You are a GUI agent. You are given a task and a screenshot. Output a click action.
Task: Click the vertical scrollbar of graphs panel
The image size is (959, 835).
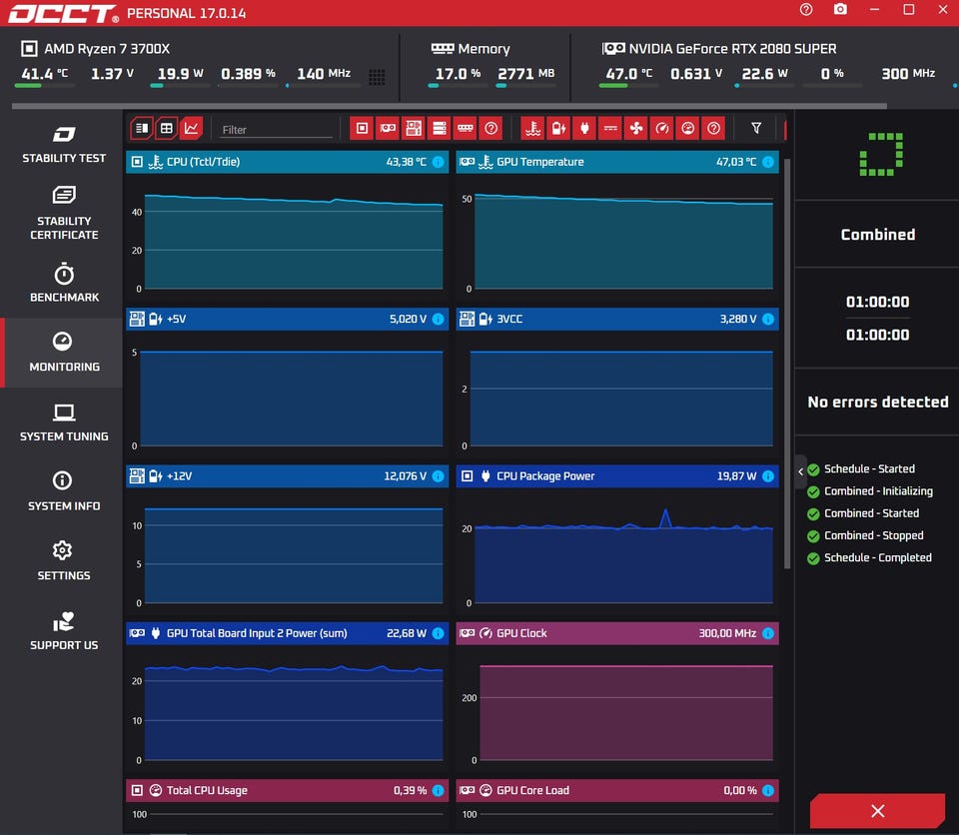tap(787, 364)
